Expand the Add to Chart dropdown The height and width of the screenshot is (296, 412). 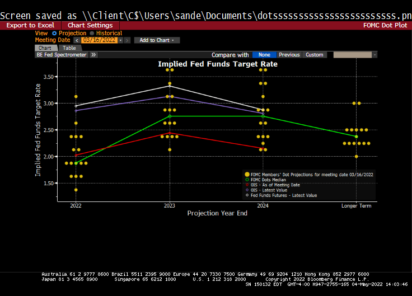[157, 40]
